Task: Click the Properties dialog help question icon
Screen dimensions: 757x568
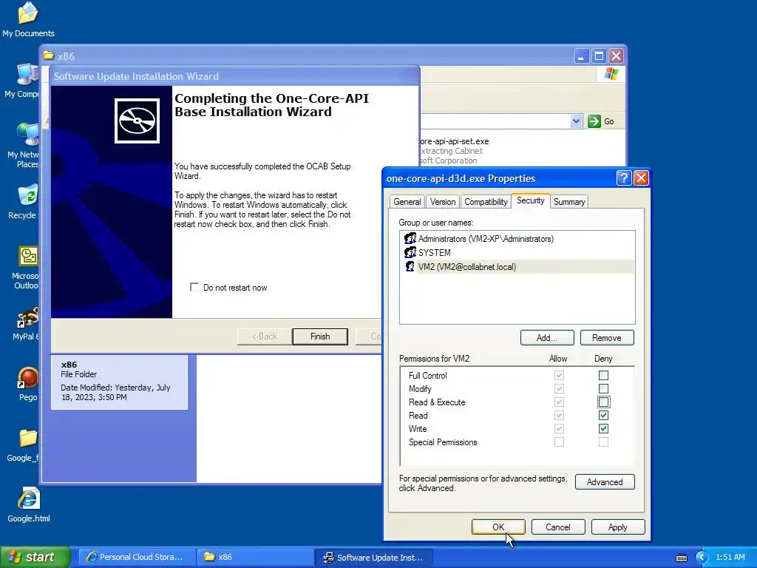Action: [624, 178]
